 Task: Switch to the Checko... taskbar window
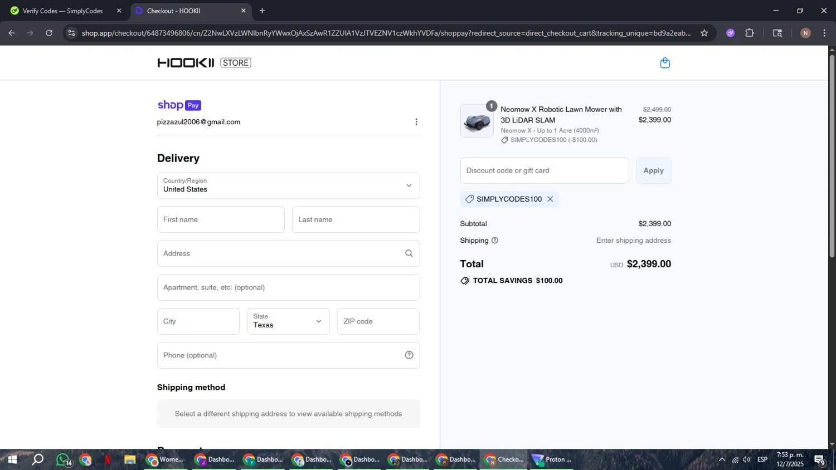click(x=504, y=459)
